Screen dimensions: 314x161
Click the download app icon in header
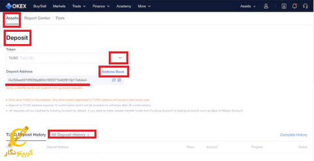(x=284, y=6)
